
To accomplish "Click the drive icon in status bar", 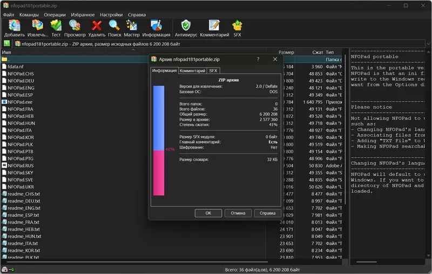I will pos(4,270).
